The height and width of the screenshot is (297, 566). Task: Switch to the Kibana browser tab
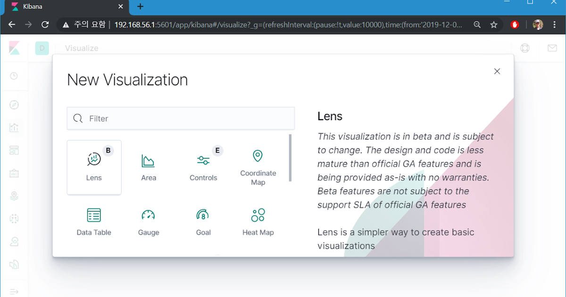click(61, 7)
